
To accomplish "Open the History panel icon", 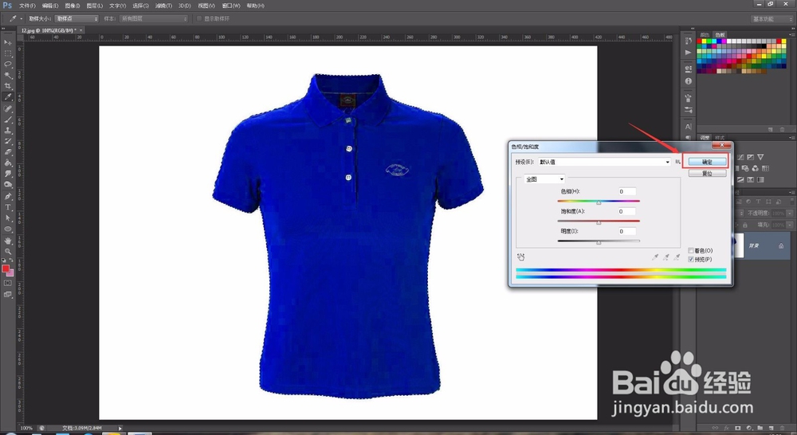I will [x=689, y=41].
